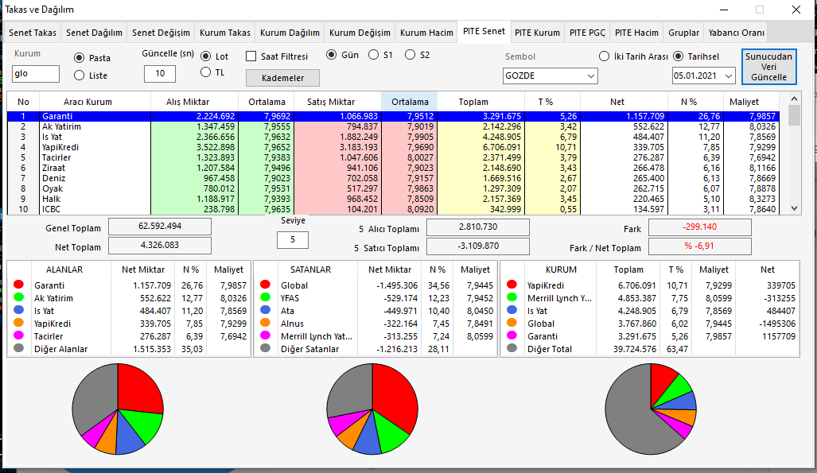Viewport: 817px width, 473px height.
Task: Click the Fark value -299.140
Action: [700, 227]
